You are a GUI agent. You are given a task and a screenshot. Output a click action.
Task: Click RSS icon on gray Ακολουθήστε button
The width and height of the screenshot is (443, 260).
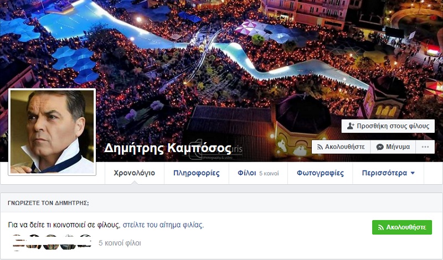click(x=320, y=147)
